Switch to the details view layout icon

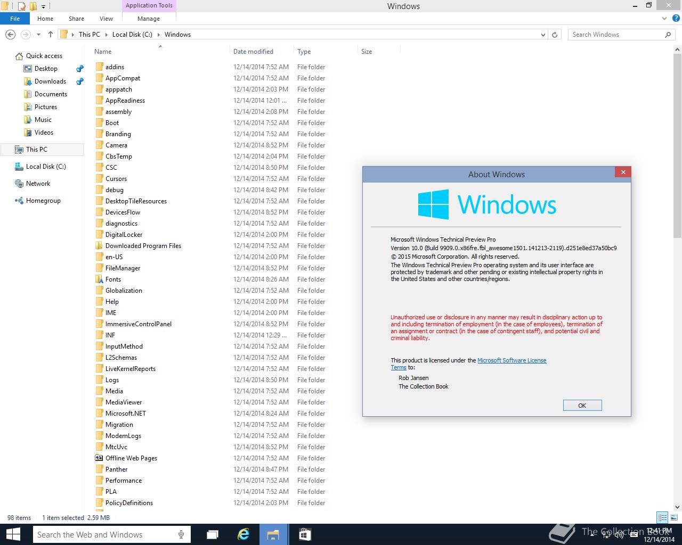coord(662,517)
